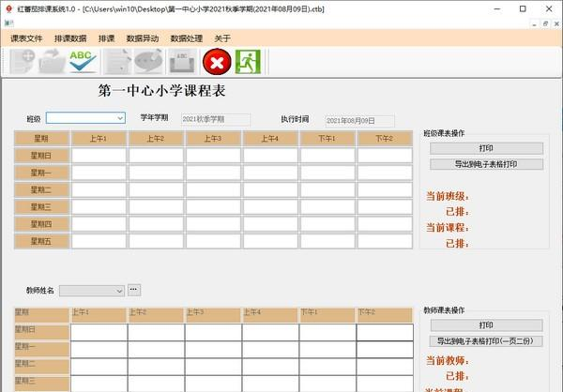Click the red pin app icon in title bar
563x392 pixels.
pyautogui.click(x=9, y=9)
